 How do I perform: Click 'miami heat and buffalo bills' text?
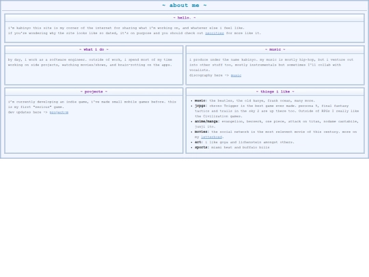click(x=240, y=148)
